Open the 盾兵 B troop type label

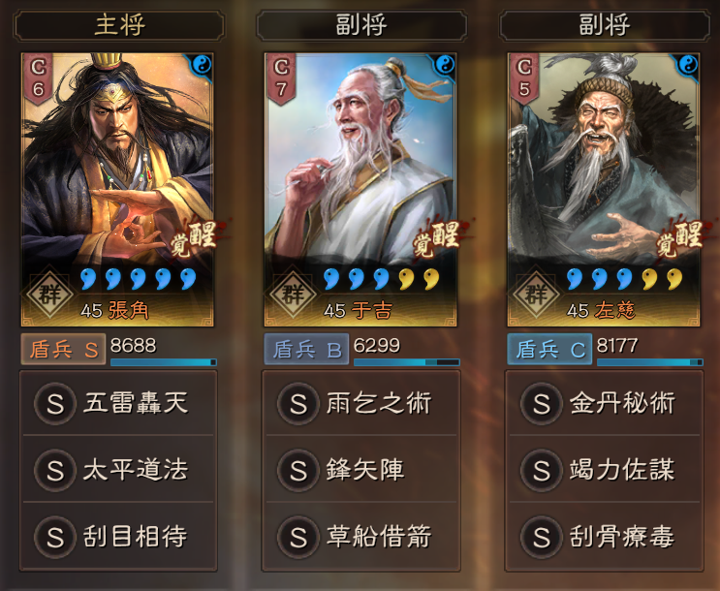[306, 350]
